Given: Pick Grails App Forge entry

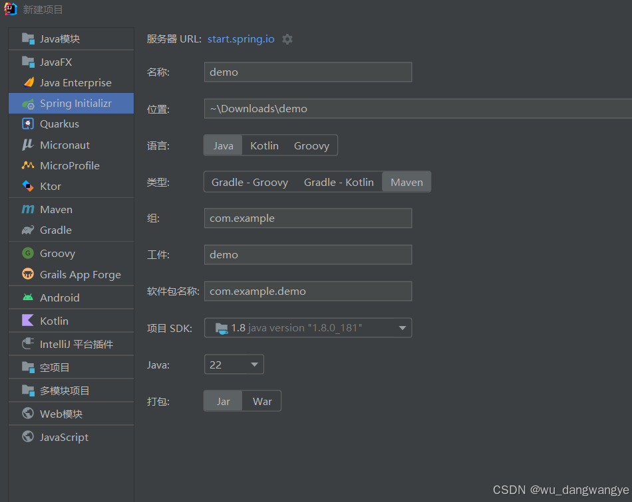Looking at the screenshot, I should (71, 274).
